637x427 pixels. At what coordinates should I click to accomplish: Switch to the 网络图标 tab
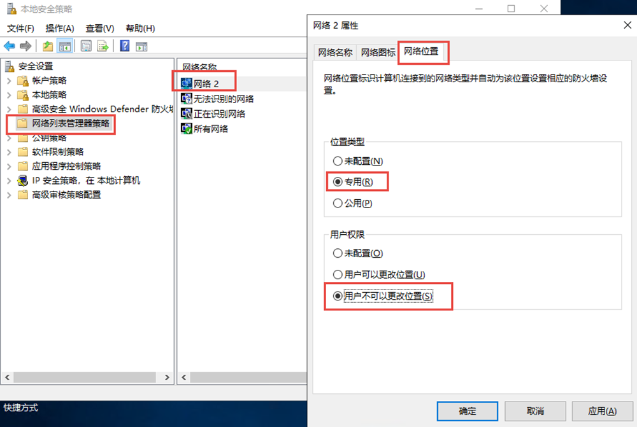click(378, 52)
